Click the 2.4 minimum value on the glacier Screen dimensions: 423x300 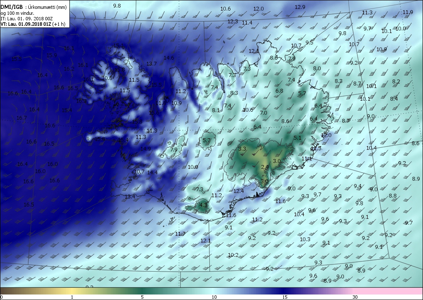click(265, 167)
